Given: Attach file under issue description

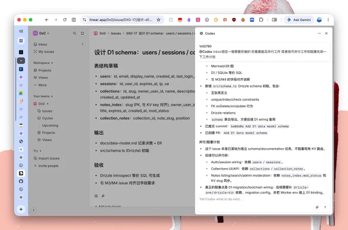Looking at the screenshot, I should click(x=103, y=196).
